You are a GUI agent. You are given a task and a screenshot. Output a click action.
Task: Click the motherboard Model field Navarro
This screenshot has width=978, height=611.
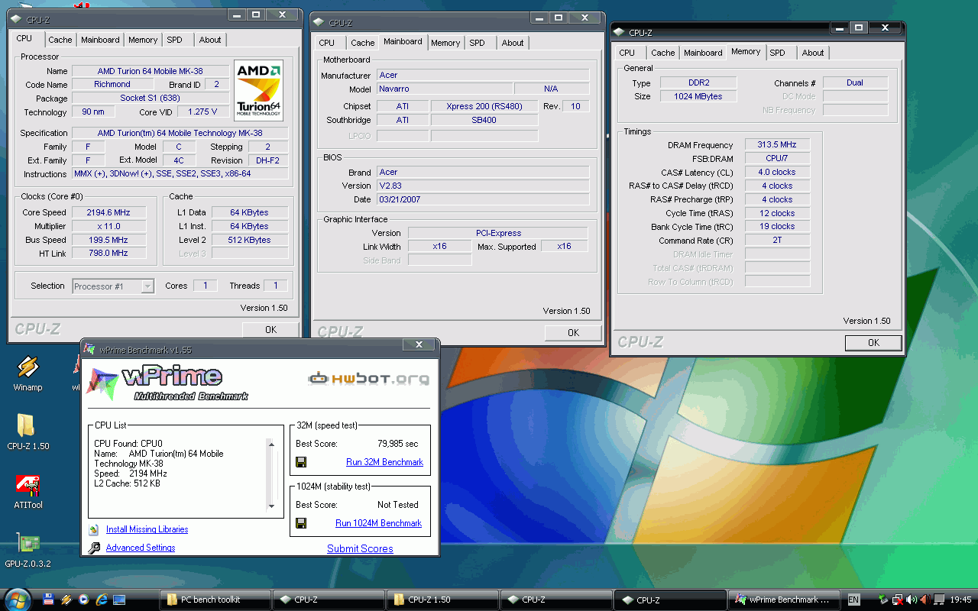pyautogui.click(x=444, y=89)
